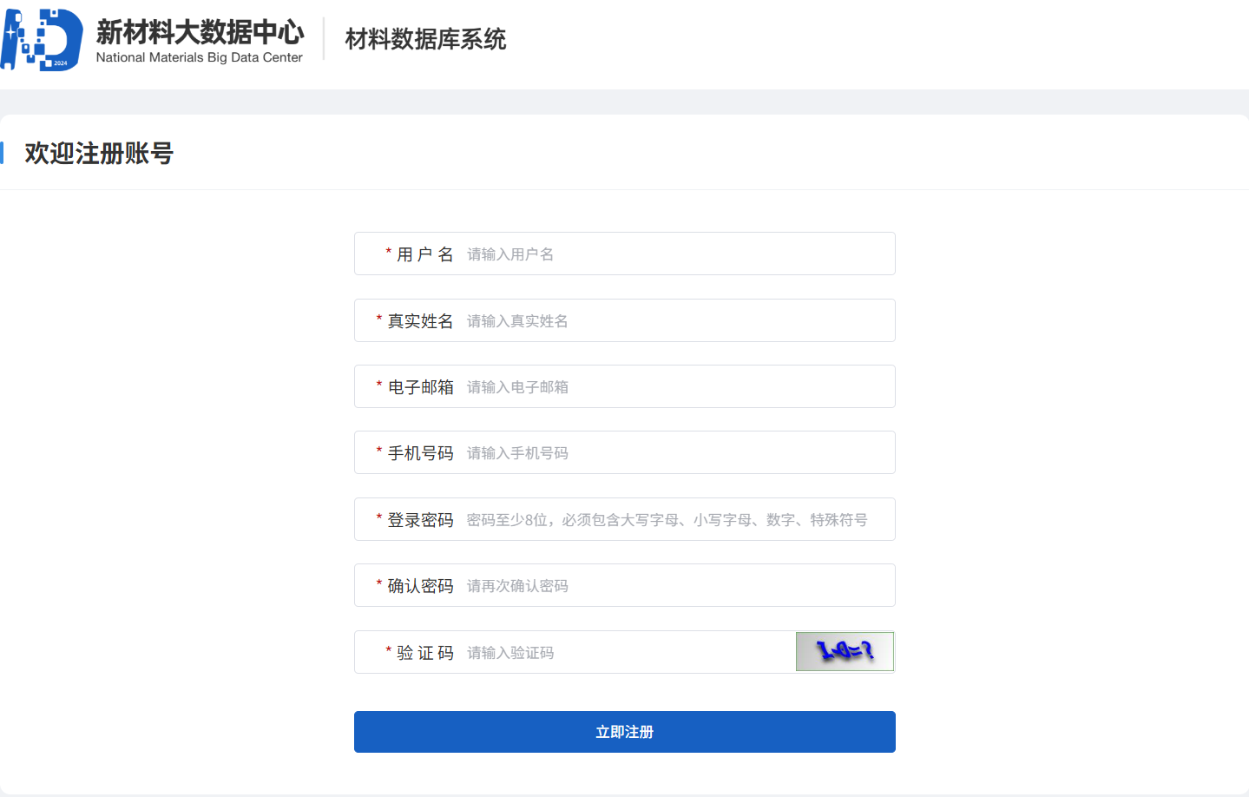Select the red asterisk next to 用户名
1249x797 pixels.
(386, 254)
